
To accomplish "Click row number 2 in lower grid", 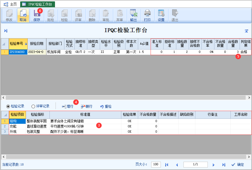I will coord(5,126).
